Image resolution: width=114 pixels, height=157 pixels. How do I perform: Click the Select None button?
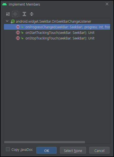pyautogui.click(x=73, y=150)
